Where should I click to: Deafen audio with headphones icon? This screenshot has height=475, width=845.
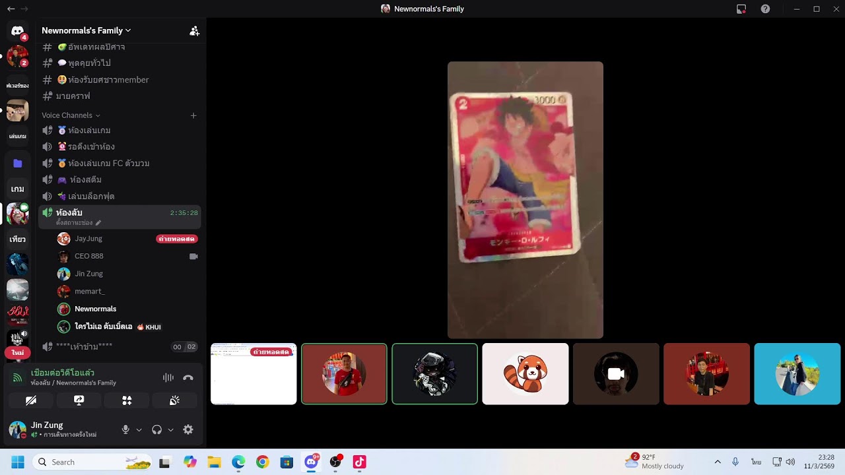coord(156,429)
